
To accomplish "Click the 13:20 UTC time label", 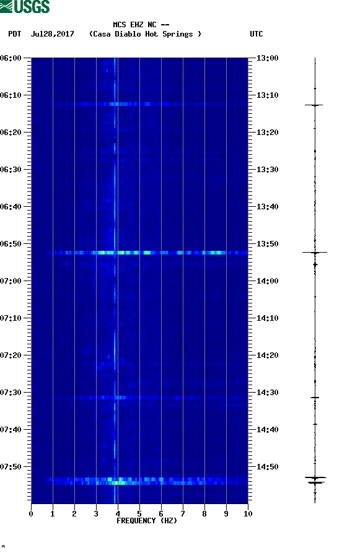I will [268, 133].
